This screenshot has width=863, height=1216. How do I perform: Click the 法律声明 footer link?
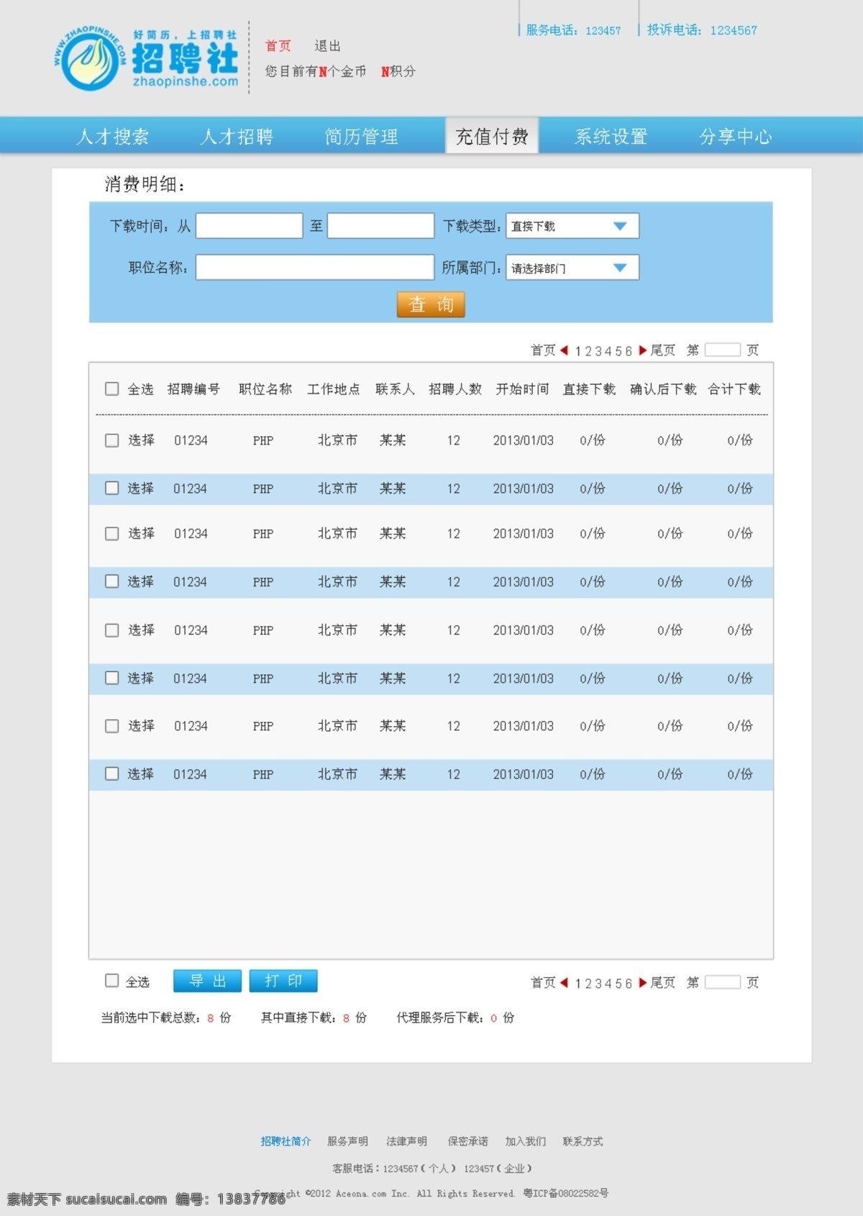[x=406, y=1141]
